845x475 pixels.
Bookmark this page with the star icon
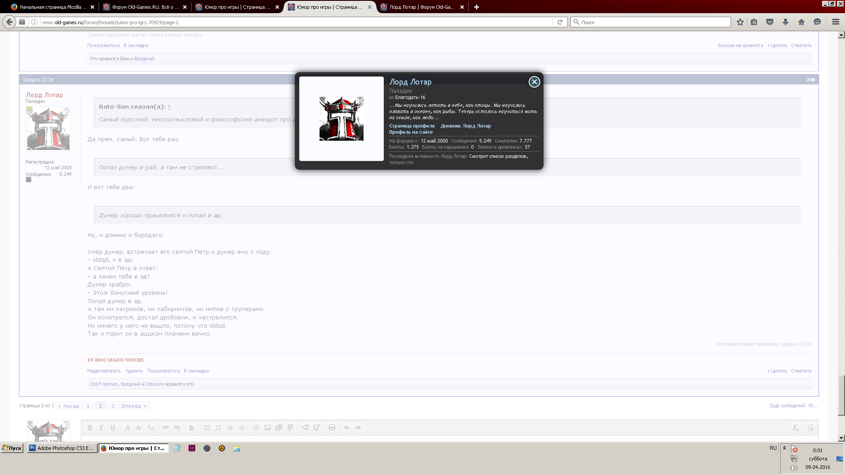(740, 22)
